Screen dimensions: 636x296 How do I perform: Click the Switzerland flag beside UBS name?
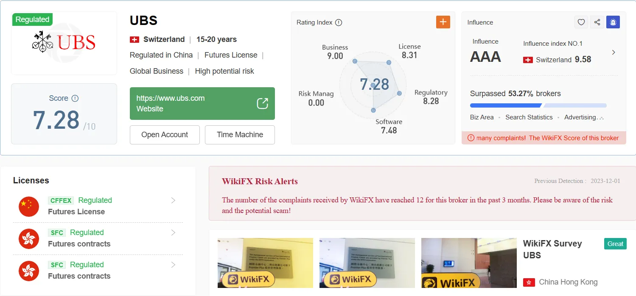134,39
